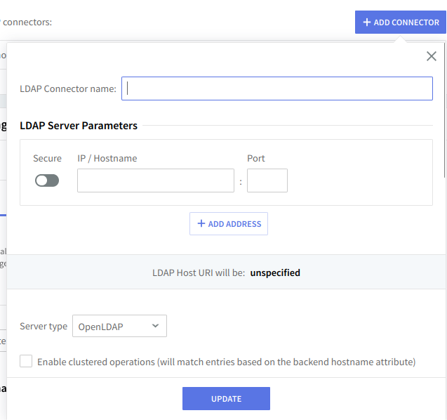Close the LDAP connector popup
Screen dimensions: 447x420
[432, 56]
